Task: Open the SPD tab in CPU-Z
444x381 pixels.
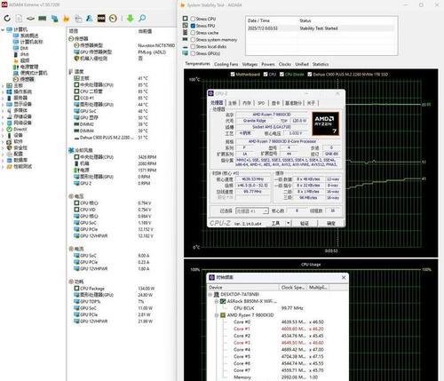Action: pyautogui.click(x=261, y=103)
